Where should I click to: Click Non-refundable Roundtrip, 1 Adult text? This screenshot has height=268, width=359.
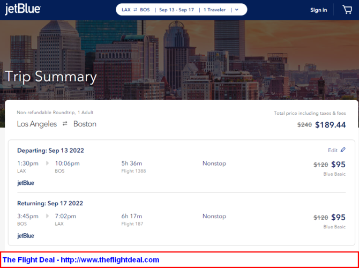pos(55,113)
